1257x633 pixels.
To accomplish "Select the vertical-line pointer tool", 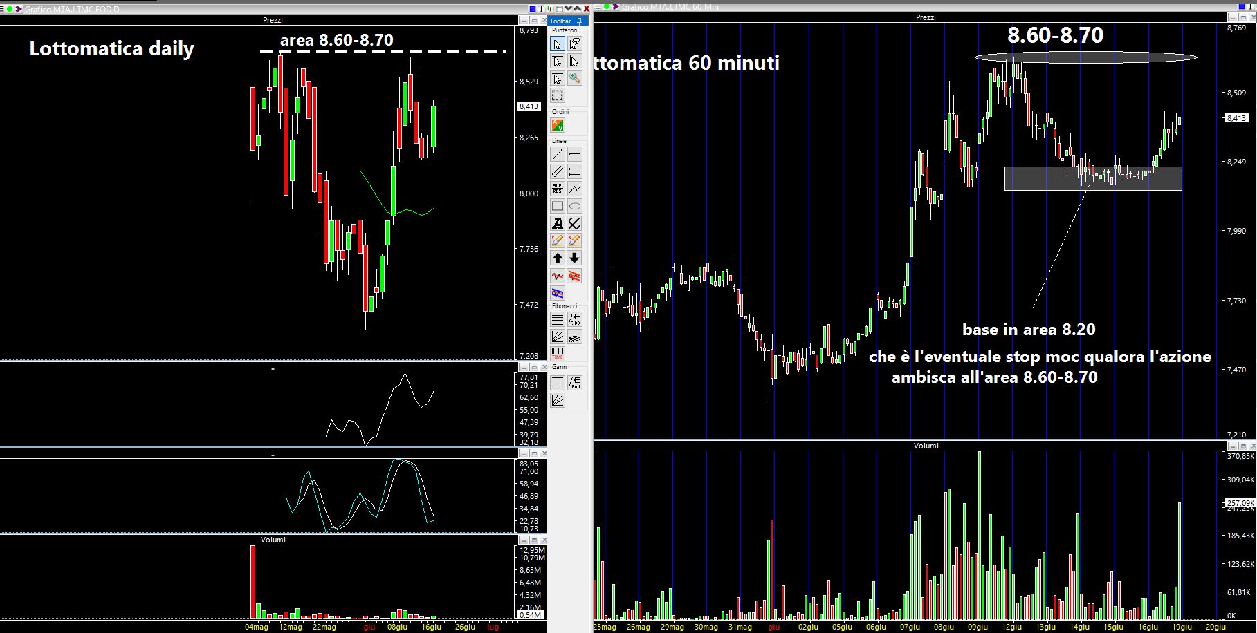I will pyautogui.click(x=575, y=62).
